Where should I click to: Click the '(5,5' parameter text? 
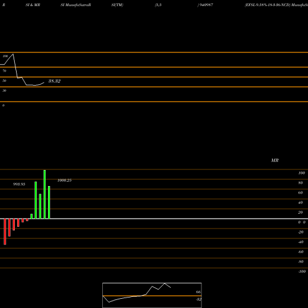click(158, 5)
